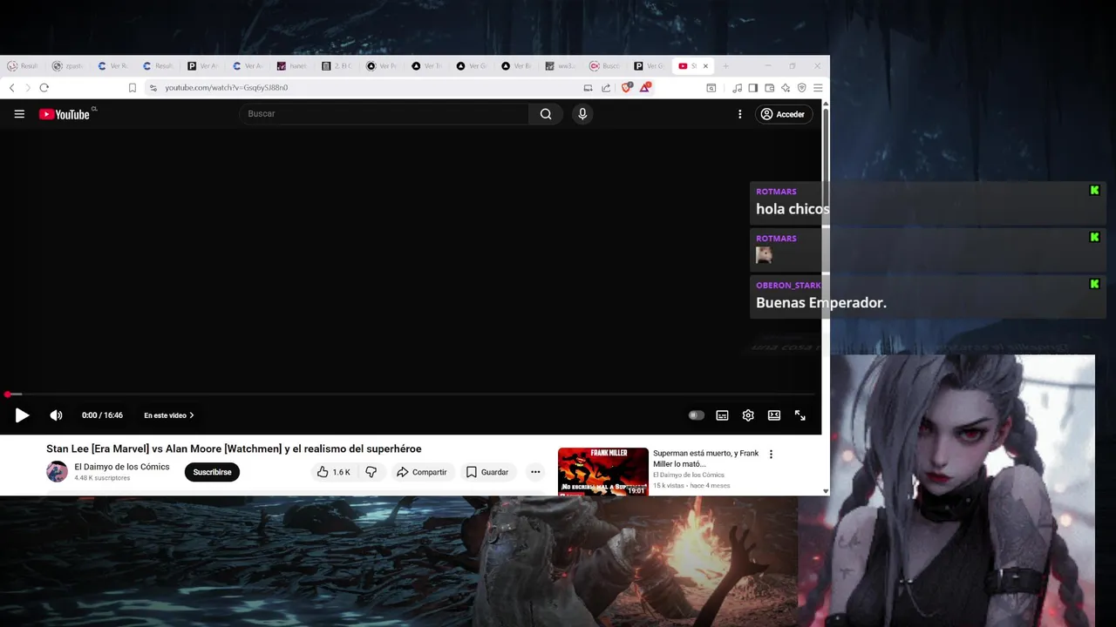Subscribe with the Suscribirse button
Screen dimensions: 1116x627
point(212,472)
